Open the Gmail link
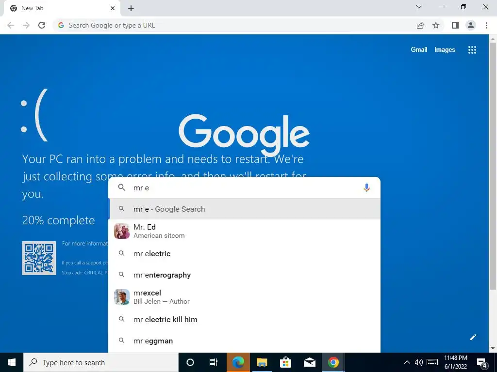This screenshot has width=497, height=372. [x=419, y=50]
